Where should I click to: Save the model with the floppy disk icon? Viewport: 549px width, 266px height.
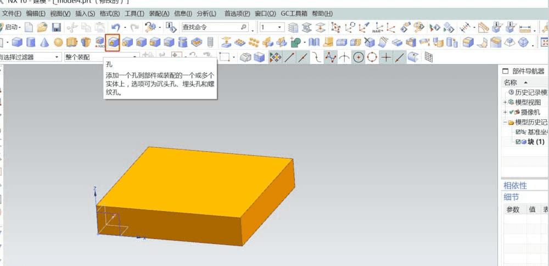point(57,27)
